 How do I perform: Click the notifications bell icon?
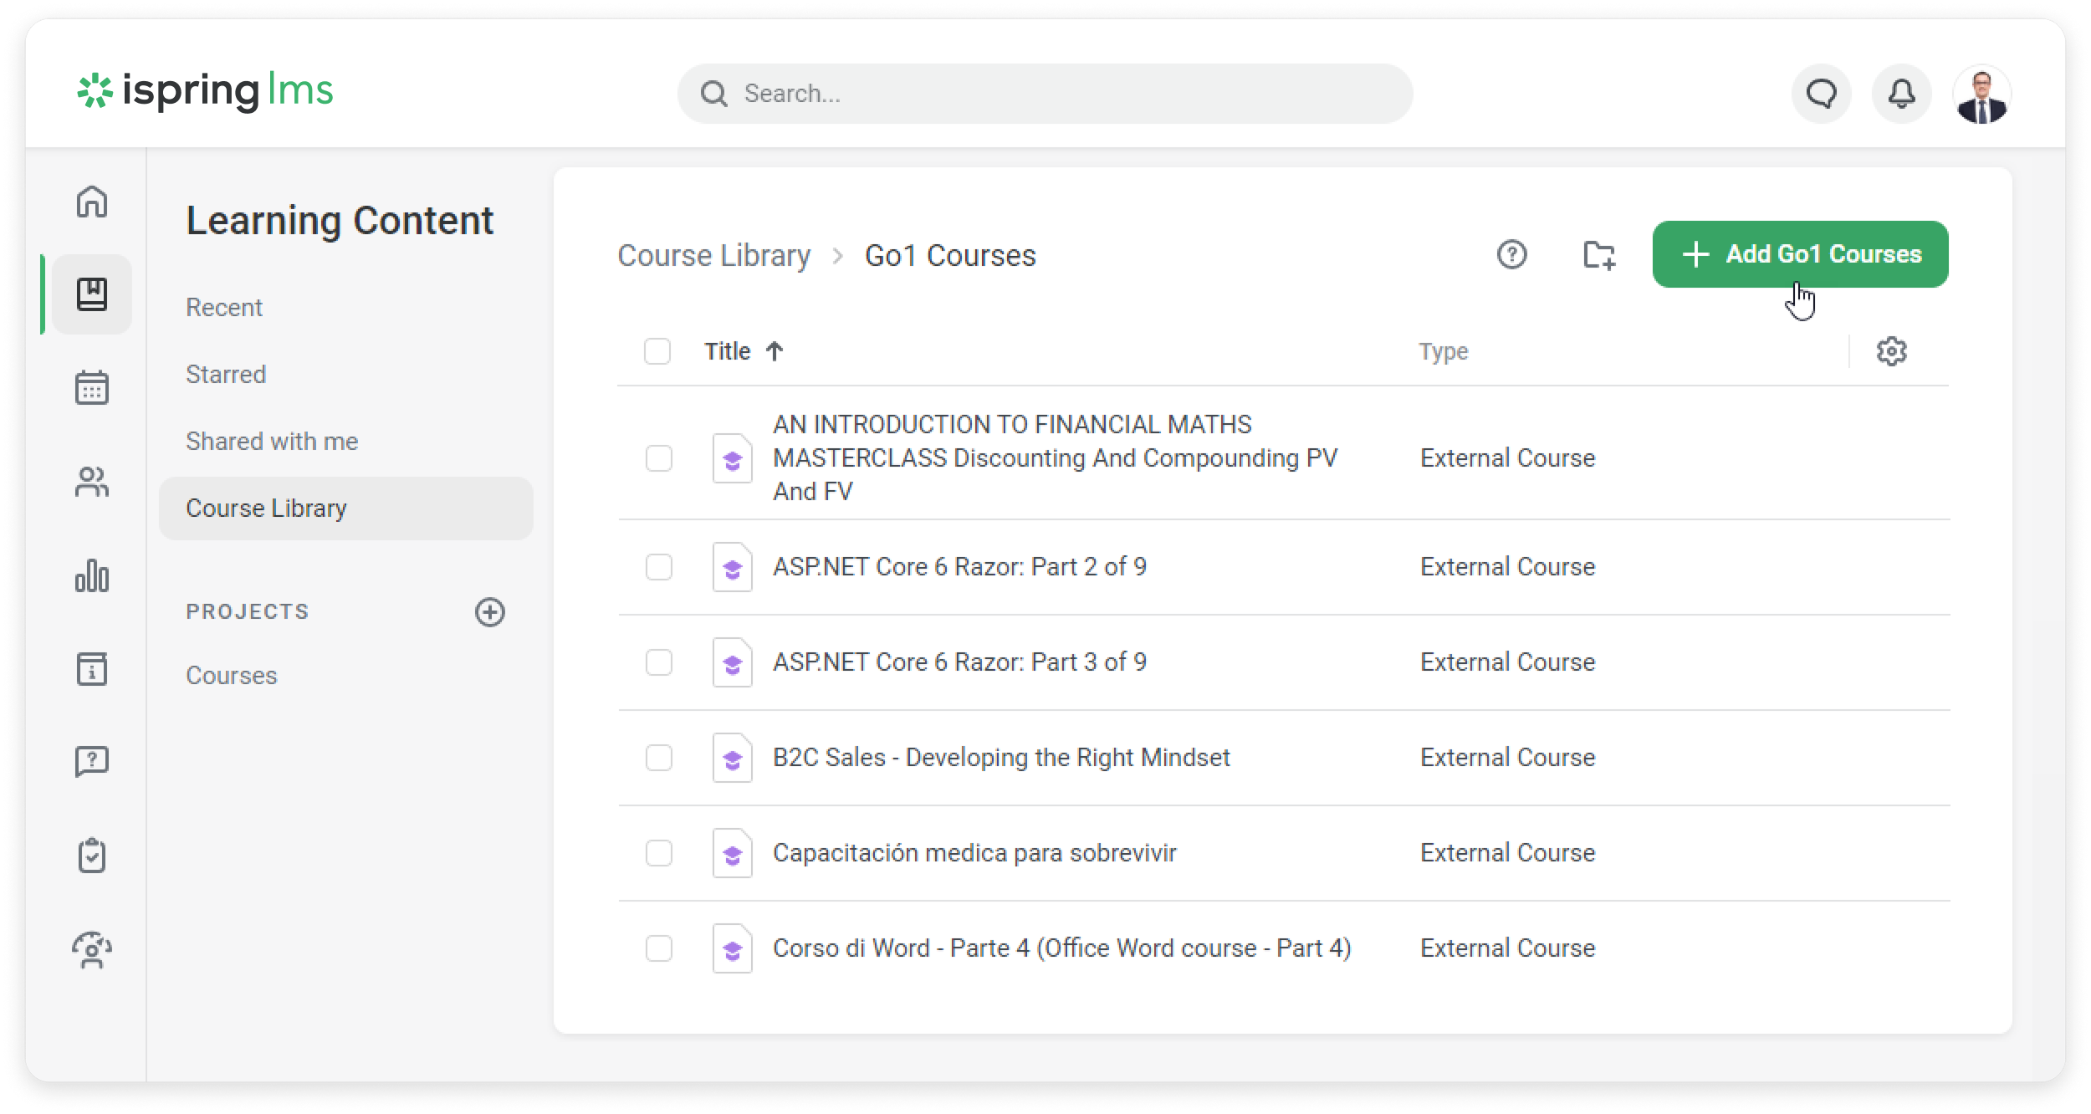point(1901,94)
